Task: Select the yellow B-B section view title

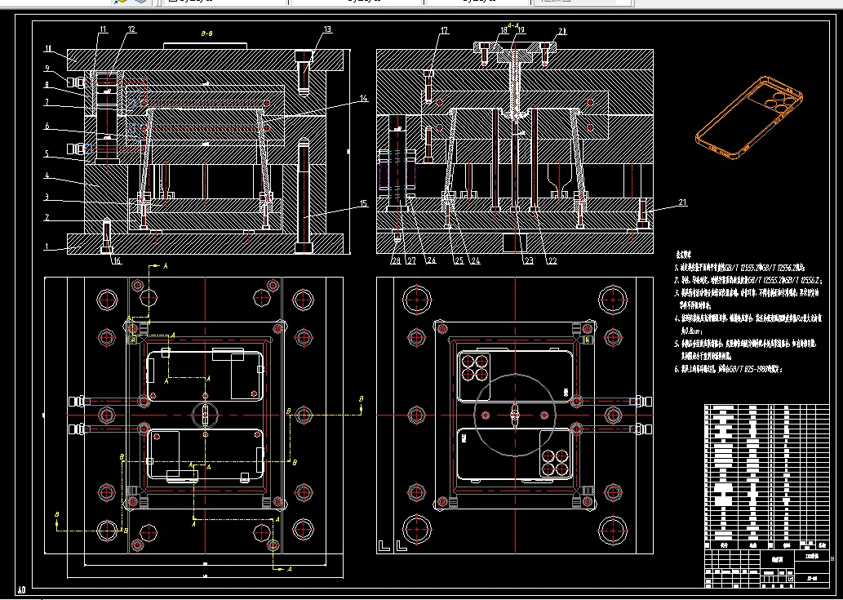Action: (207, 33)
